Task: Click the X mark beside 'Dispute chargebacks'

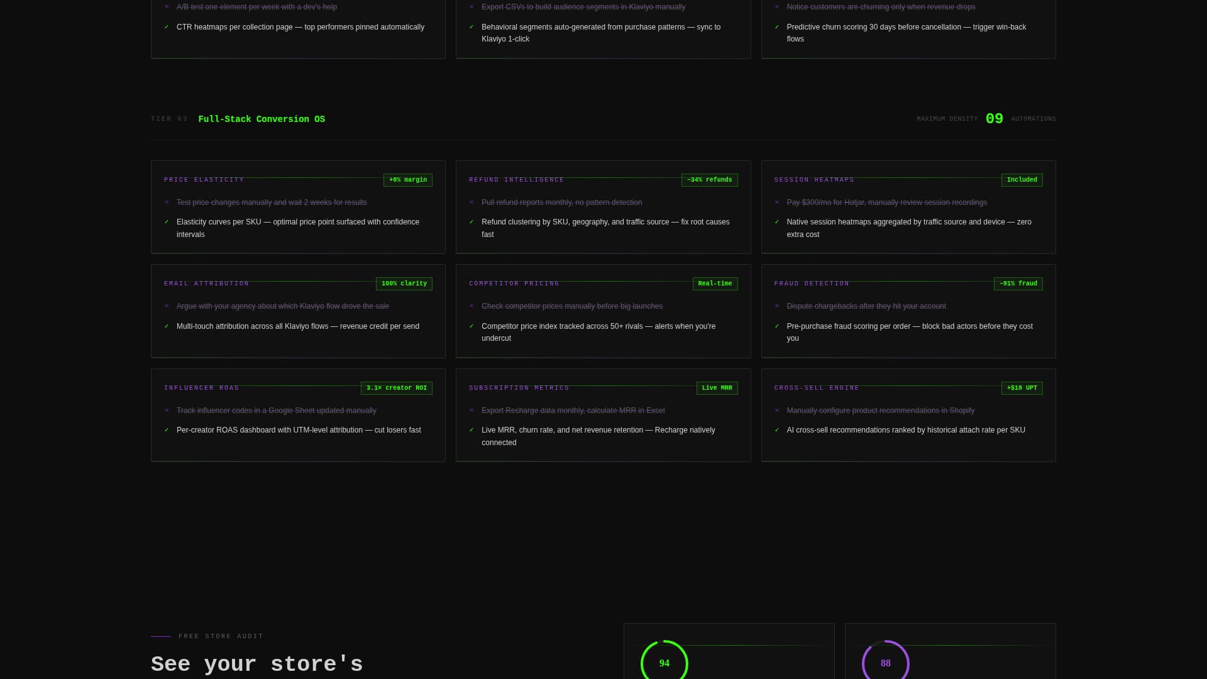Action: click(x=777, y=306)
